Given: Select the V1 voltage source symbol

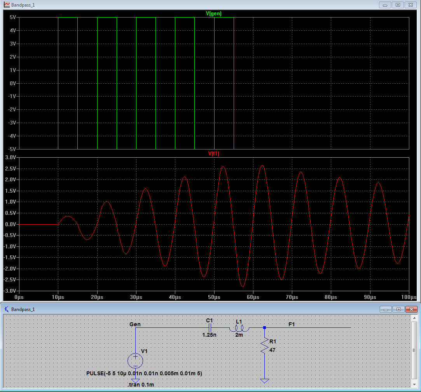Looking at the screenshot, I should click(x=135, y=360).
